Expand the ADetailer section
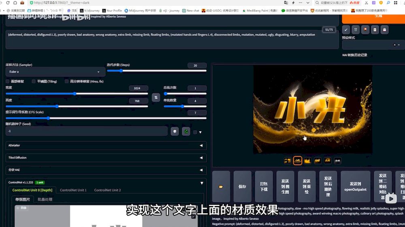This screenshot has width=405, height=227. 106,145
